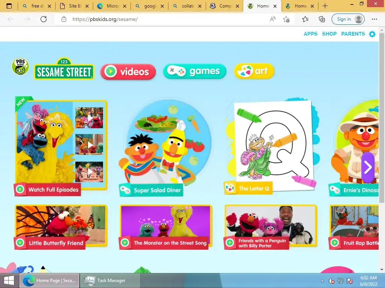Click the network tray icon
385x288 pixels.
pos(341,281)
